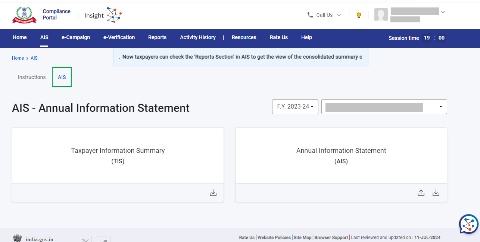The height and width of the screenshot is (242, 480).
Task: Click the Insight network logo in header
Action: (x=114, y=15)
